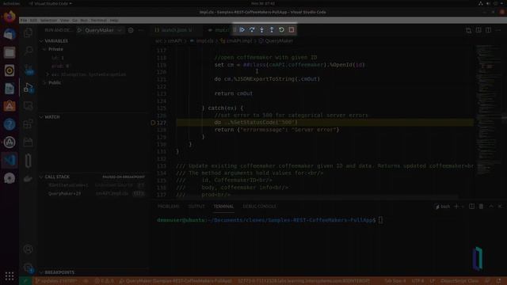Open the Source Control view
Image resolution: width=507 pixels, height=285 pixels.
pyautogui.click(x=29, y=69)
